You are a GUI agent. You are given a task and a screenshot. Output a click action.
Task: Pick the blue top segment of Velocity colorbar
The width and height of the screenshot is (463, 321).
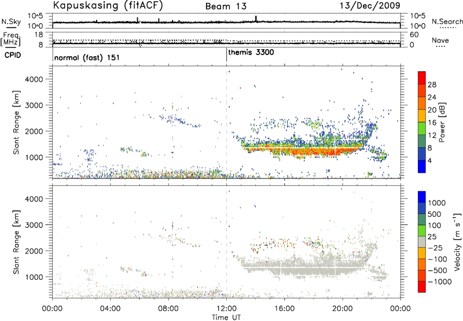click(x=422, y=197)
